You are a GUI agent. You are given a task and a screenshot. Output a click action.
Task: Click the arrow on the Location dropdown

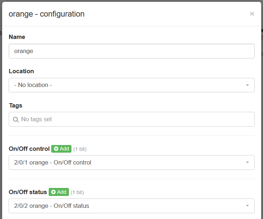click(x=247, y=85)
